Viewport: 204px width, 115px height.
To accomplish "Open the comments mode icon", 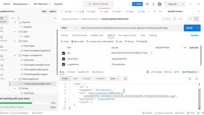I will click(x=196, y=19).
